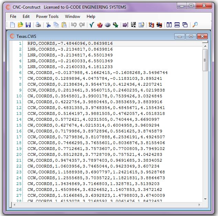Click line 27 text beginning CCW,COORDS,1.5166865

pos(96,195)
